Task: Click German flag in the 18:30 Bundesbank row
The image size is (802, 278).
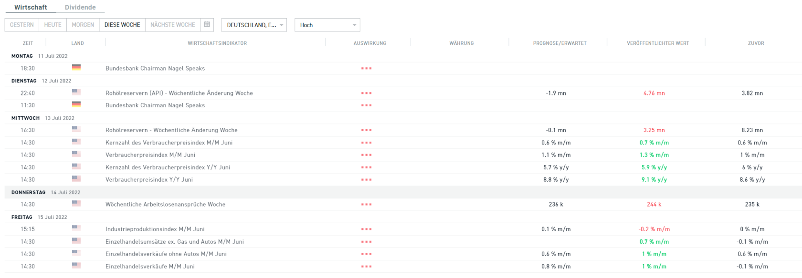Action: [x=76, y=67]
